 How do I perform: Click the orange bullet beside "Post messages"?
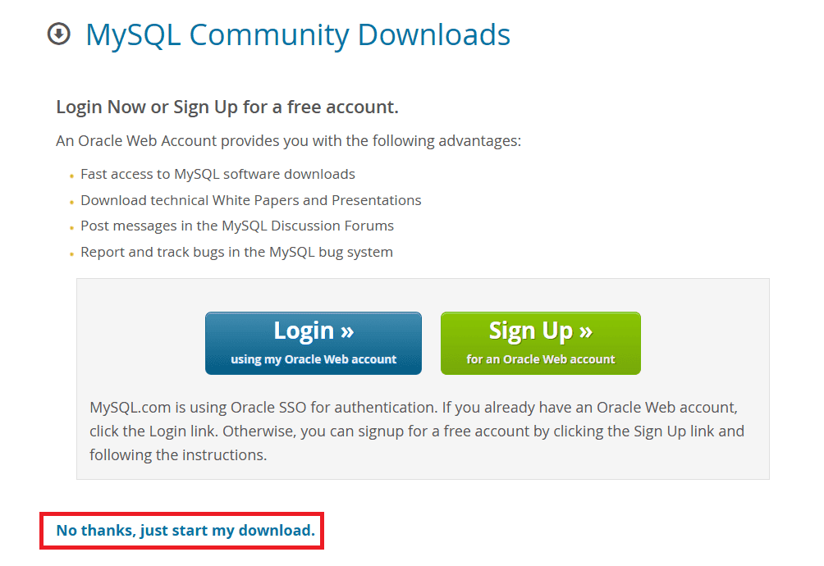point(72,227)
